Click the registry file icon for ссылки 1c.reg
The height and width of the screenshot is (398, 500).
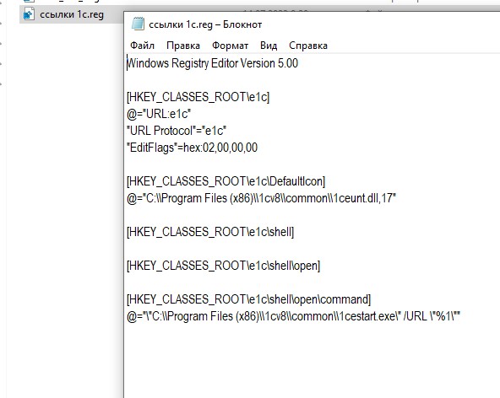click(29, 14)
